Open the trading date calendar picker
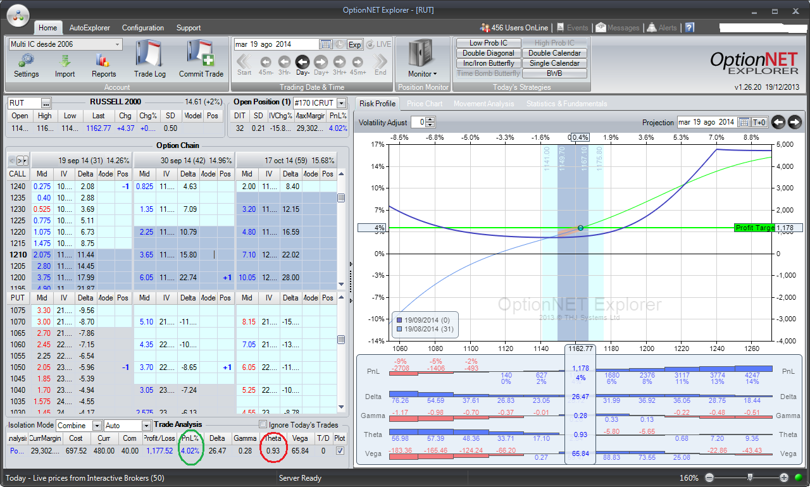Viewport: 810px width, 487px height. [326, 44]
